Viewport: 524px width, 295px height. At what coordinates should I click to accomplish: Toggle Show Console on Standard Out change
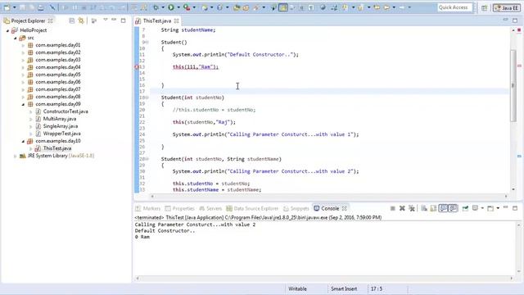coord(443,208)
